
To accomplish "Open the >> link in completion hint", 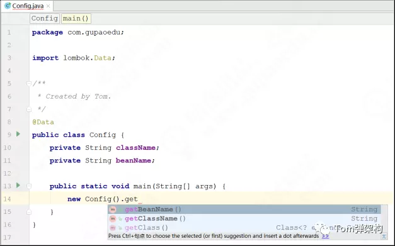I will (325, 236).
